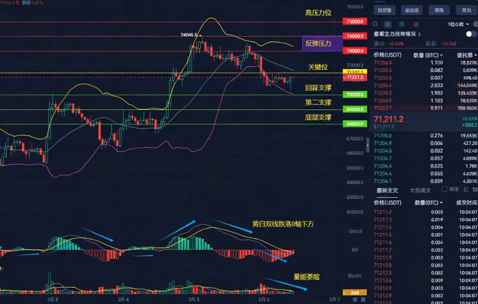Select sell order row with quantity 2.023

424,86
